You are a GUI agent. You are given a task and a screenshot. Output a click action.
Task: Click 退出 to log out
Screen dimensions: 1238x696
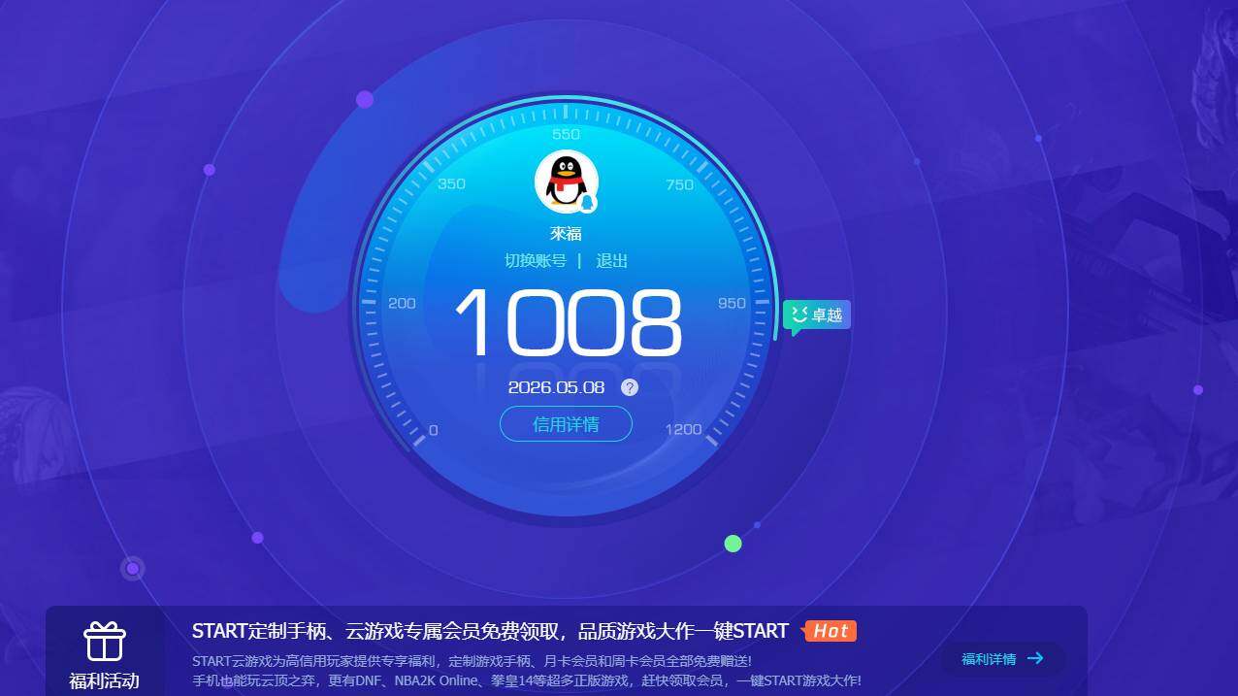[611, 260]
